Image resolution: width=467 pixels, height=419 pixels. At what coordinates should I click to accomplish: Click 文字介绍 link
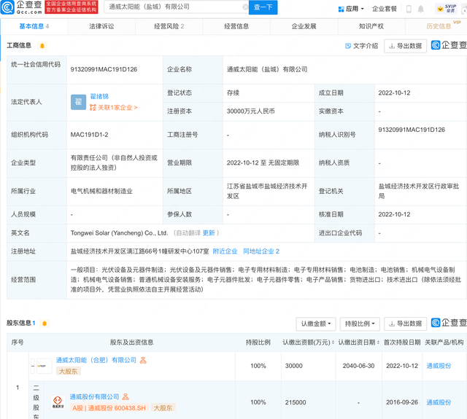361,46
